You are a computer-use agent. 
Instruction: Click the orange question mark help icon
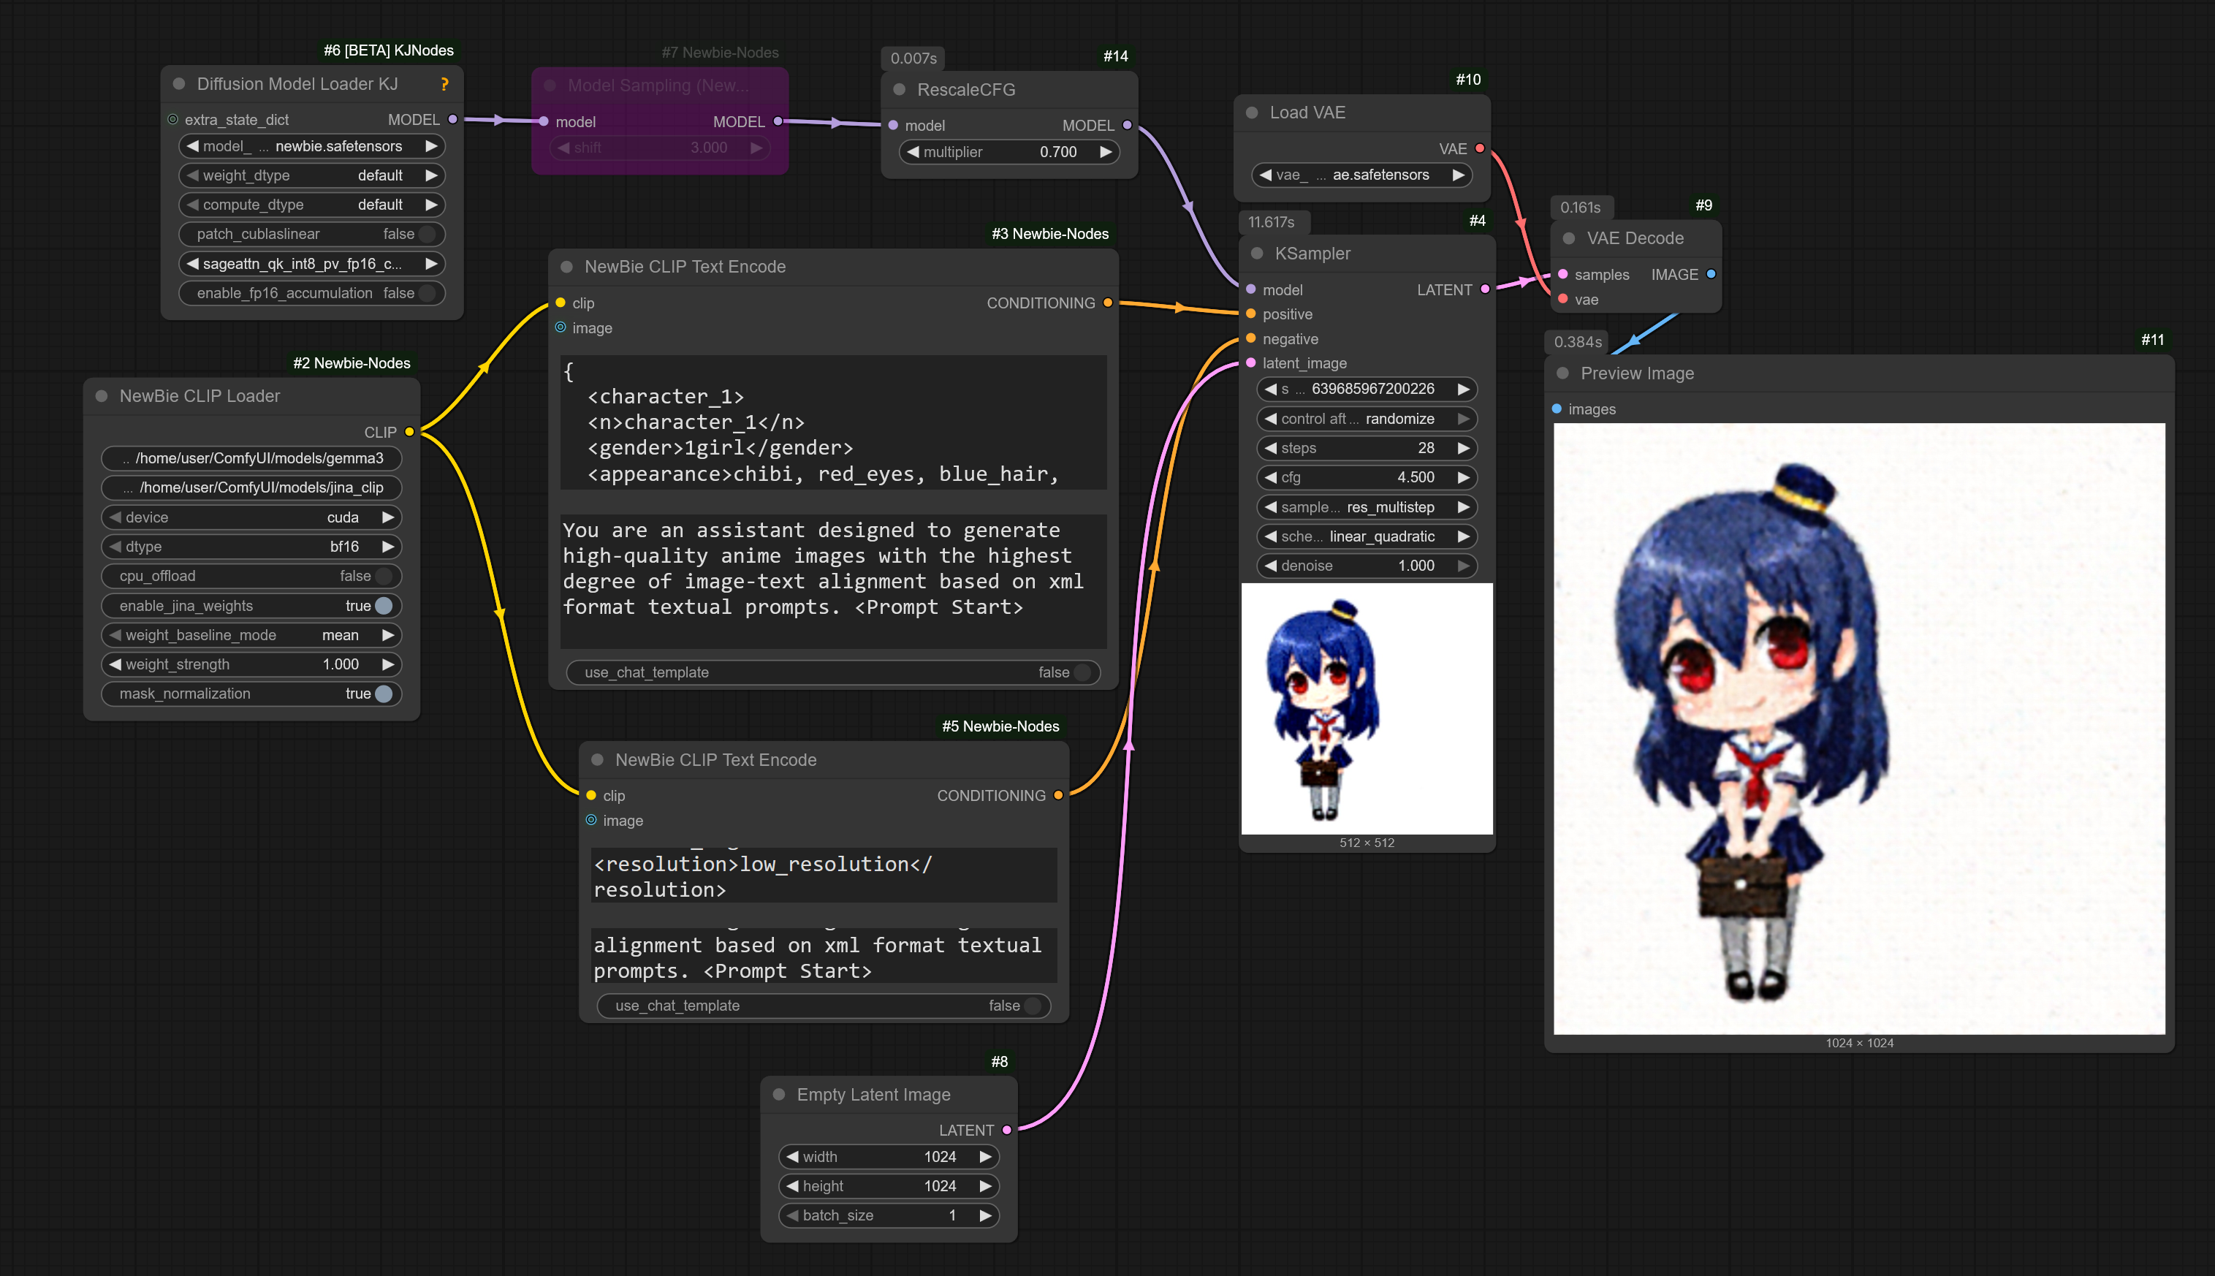(x=444, y=84)
